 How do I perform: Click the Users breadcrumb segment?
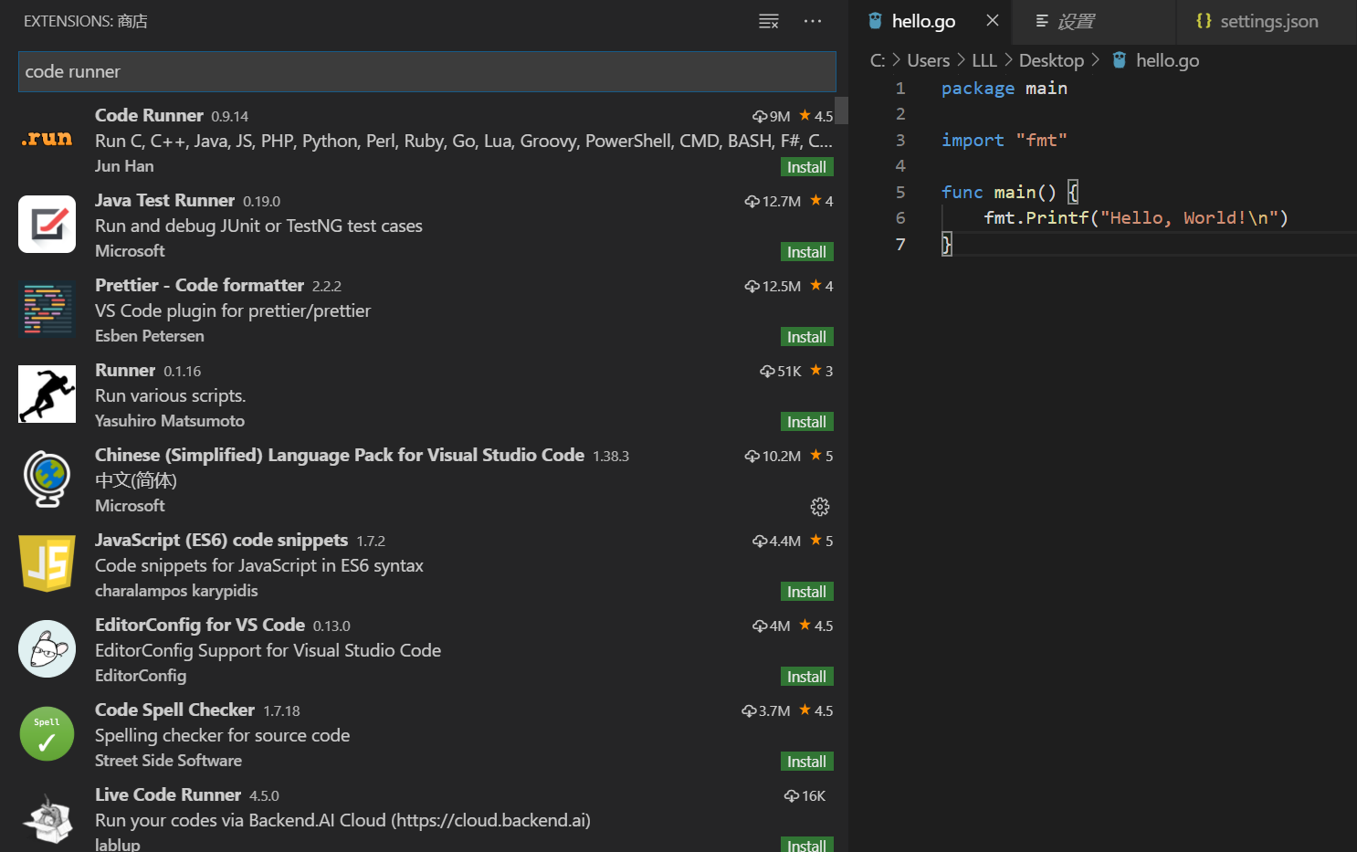point(929,60)
